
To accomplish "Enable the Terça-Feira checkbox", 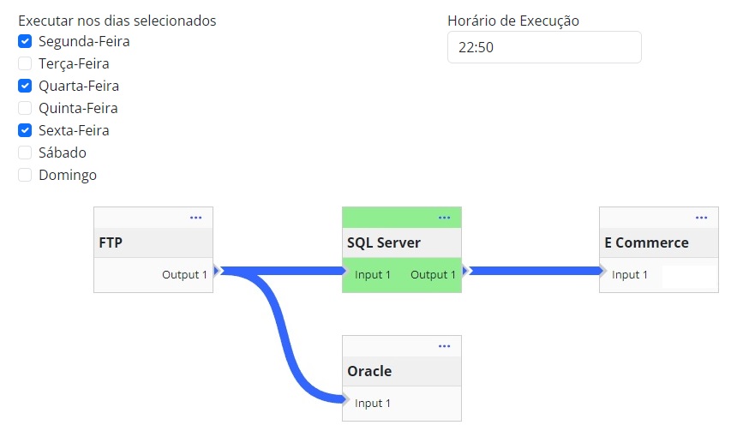I will click(x=25, y=63).
